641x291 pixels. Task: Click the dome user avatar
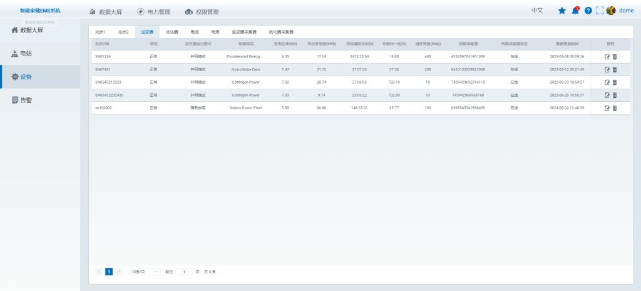click(611, 11)
